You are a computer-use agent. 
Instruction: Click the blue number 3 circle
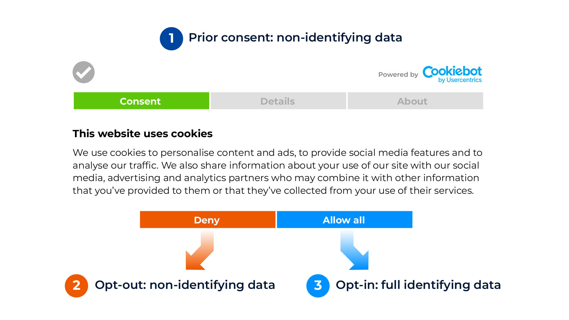click(318, 286)
